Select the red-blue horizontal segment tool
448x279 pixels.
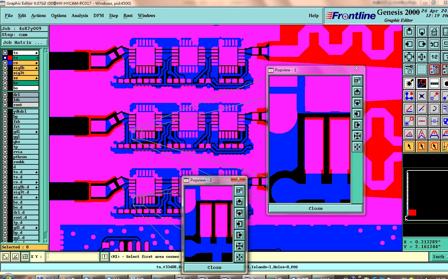click(422, 121)
